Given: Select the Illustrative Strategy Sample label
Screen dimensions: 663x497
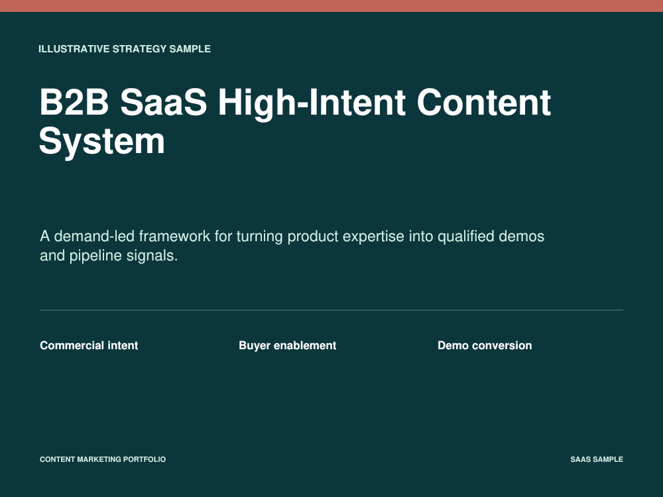Looking at the screenshot, I should point(125,49).
